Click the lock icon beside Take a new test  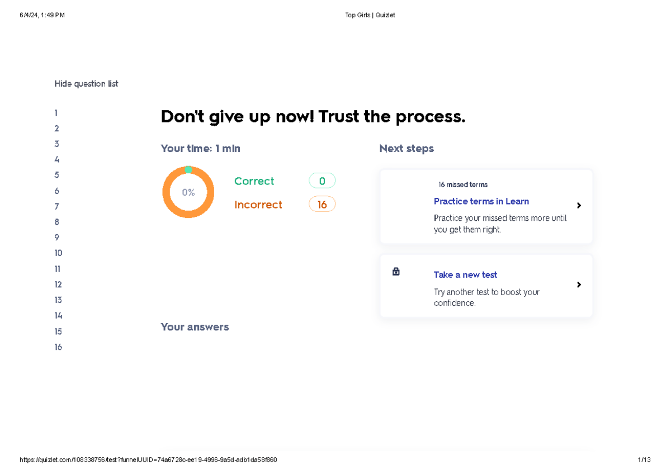pos(396,271)
